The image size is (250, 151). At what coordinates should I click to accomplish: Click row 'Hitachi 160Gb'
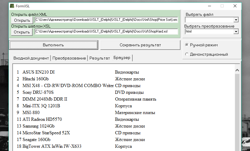(x=81, y=79)
